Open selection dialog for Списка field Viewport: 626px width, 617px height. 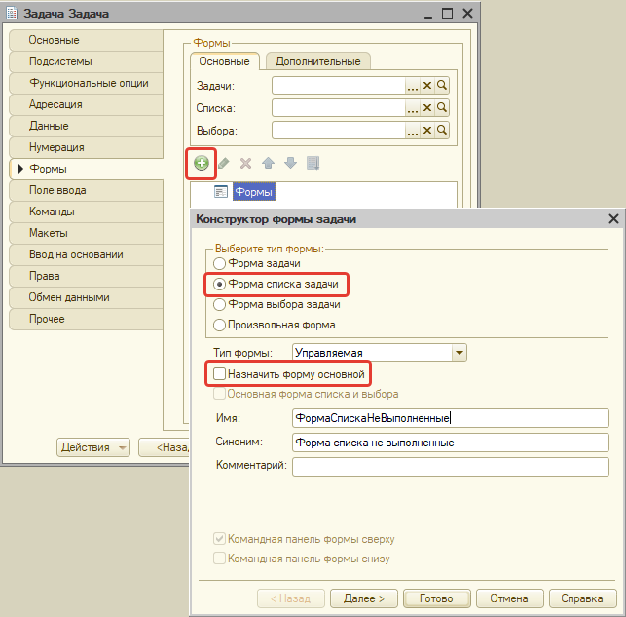[413, 107]
